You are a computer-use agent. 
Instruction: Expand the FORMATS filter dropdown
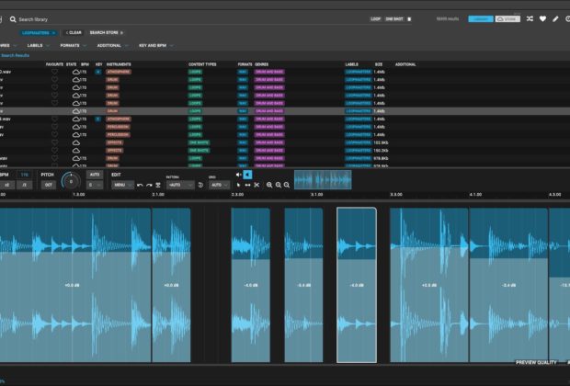tap(73, 45)
